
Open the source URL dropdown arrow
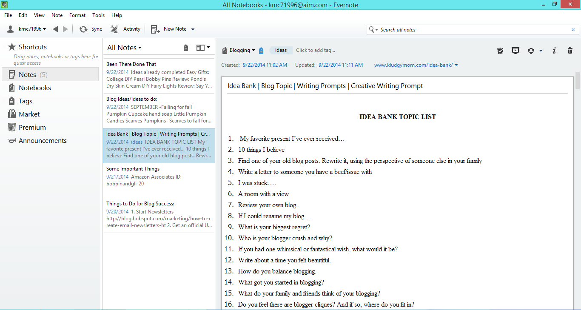coord(456,65)
